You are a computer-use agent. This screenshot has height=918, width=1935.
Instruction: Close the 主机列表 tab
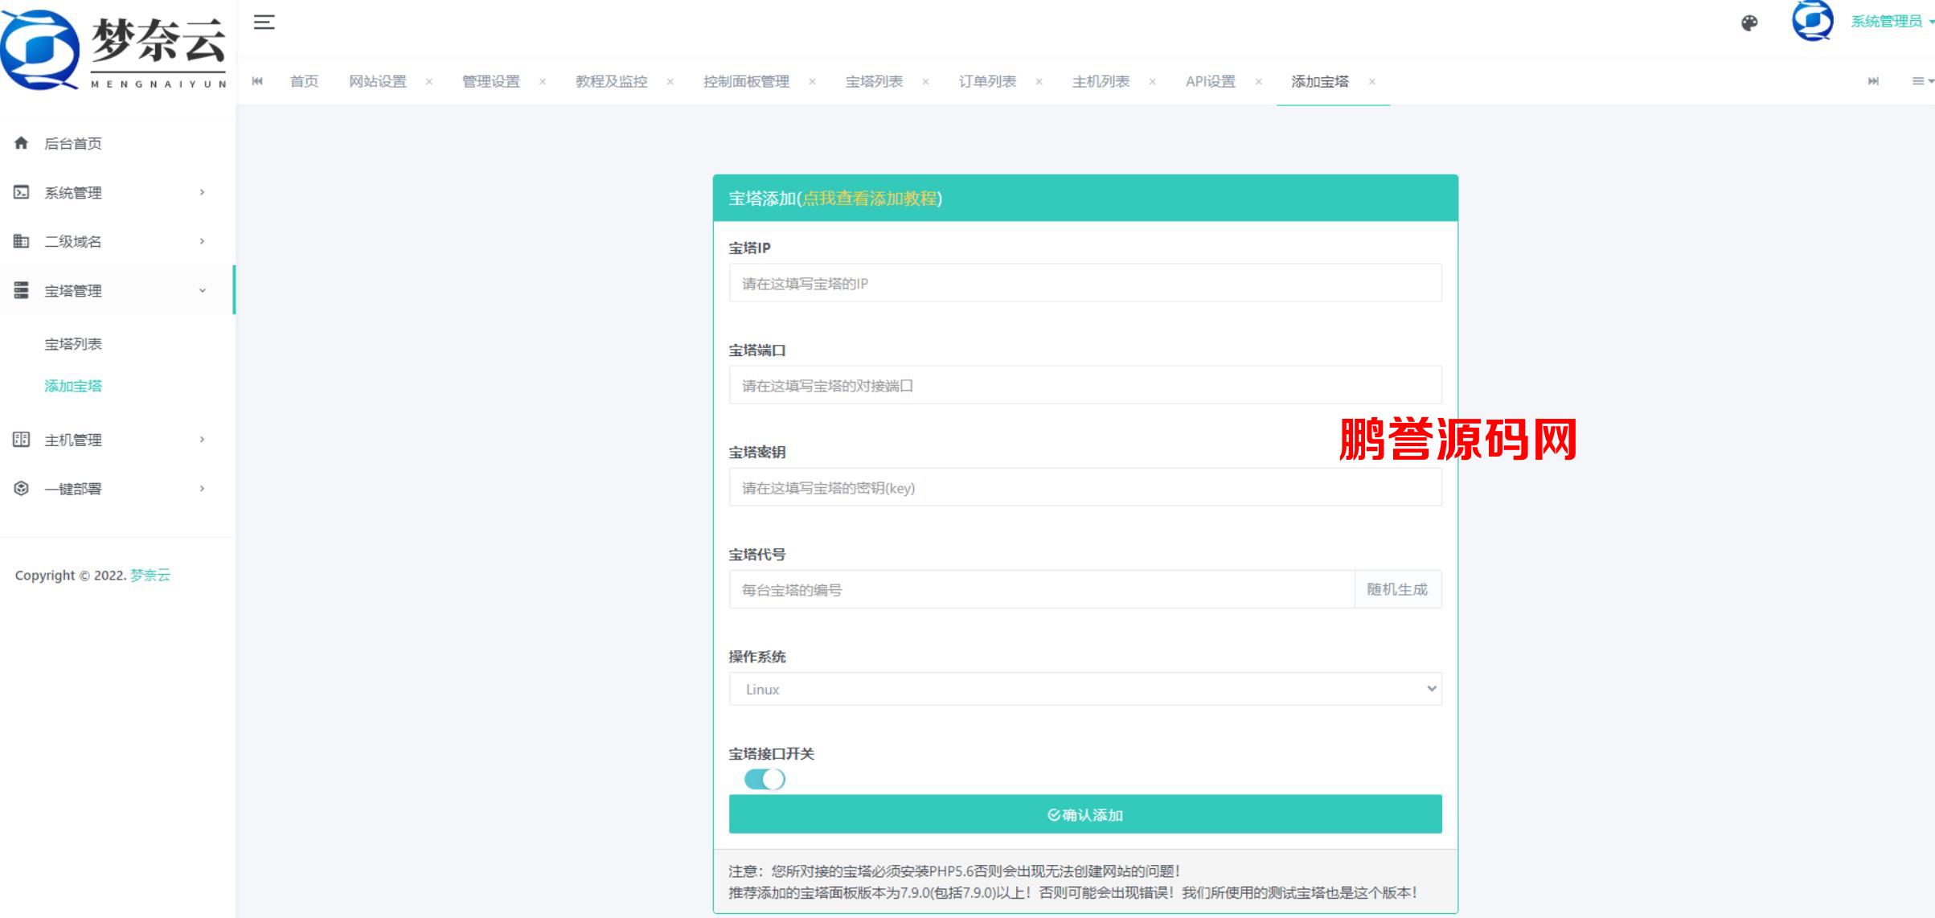(x=1152, y=81)
